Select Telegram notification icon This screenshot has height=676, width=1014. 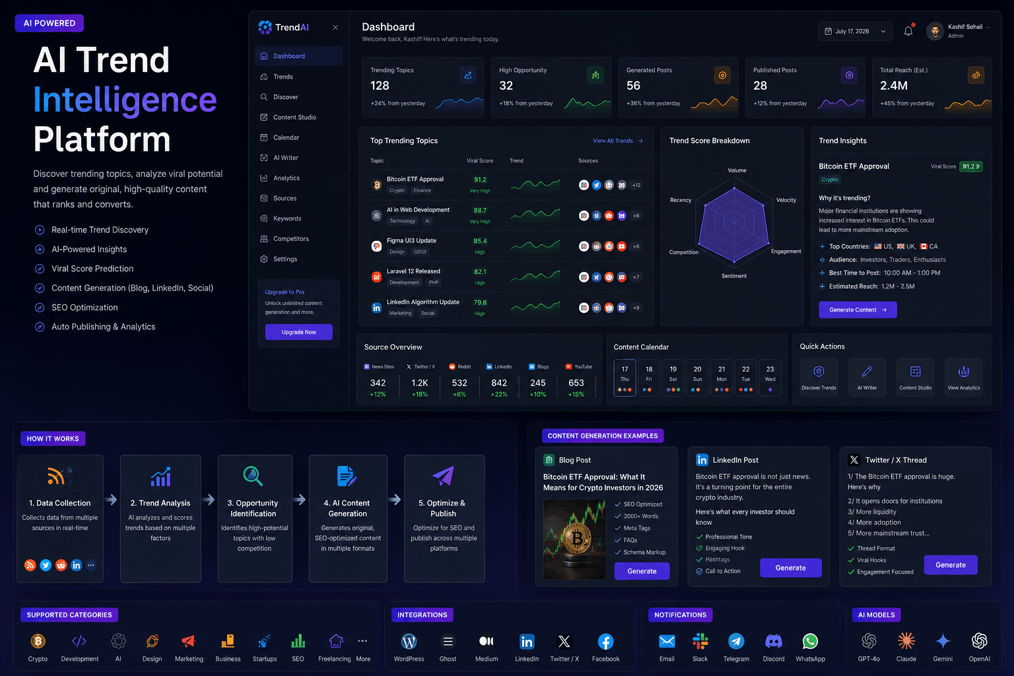tap(736, 641)
